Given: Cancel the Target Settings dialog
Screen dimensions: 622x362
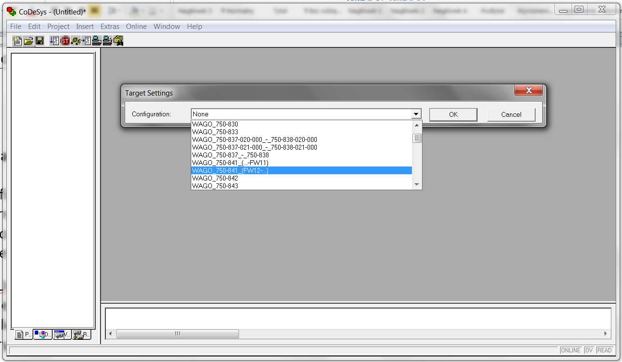Looking at the screenshot, I should coord(511,114).
